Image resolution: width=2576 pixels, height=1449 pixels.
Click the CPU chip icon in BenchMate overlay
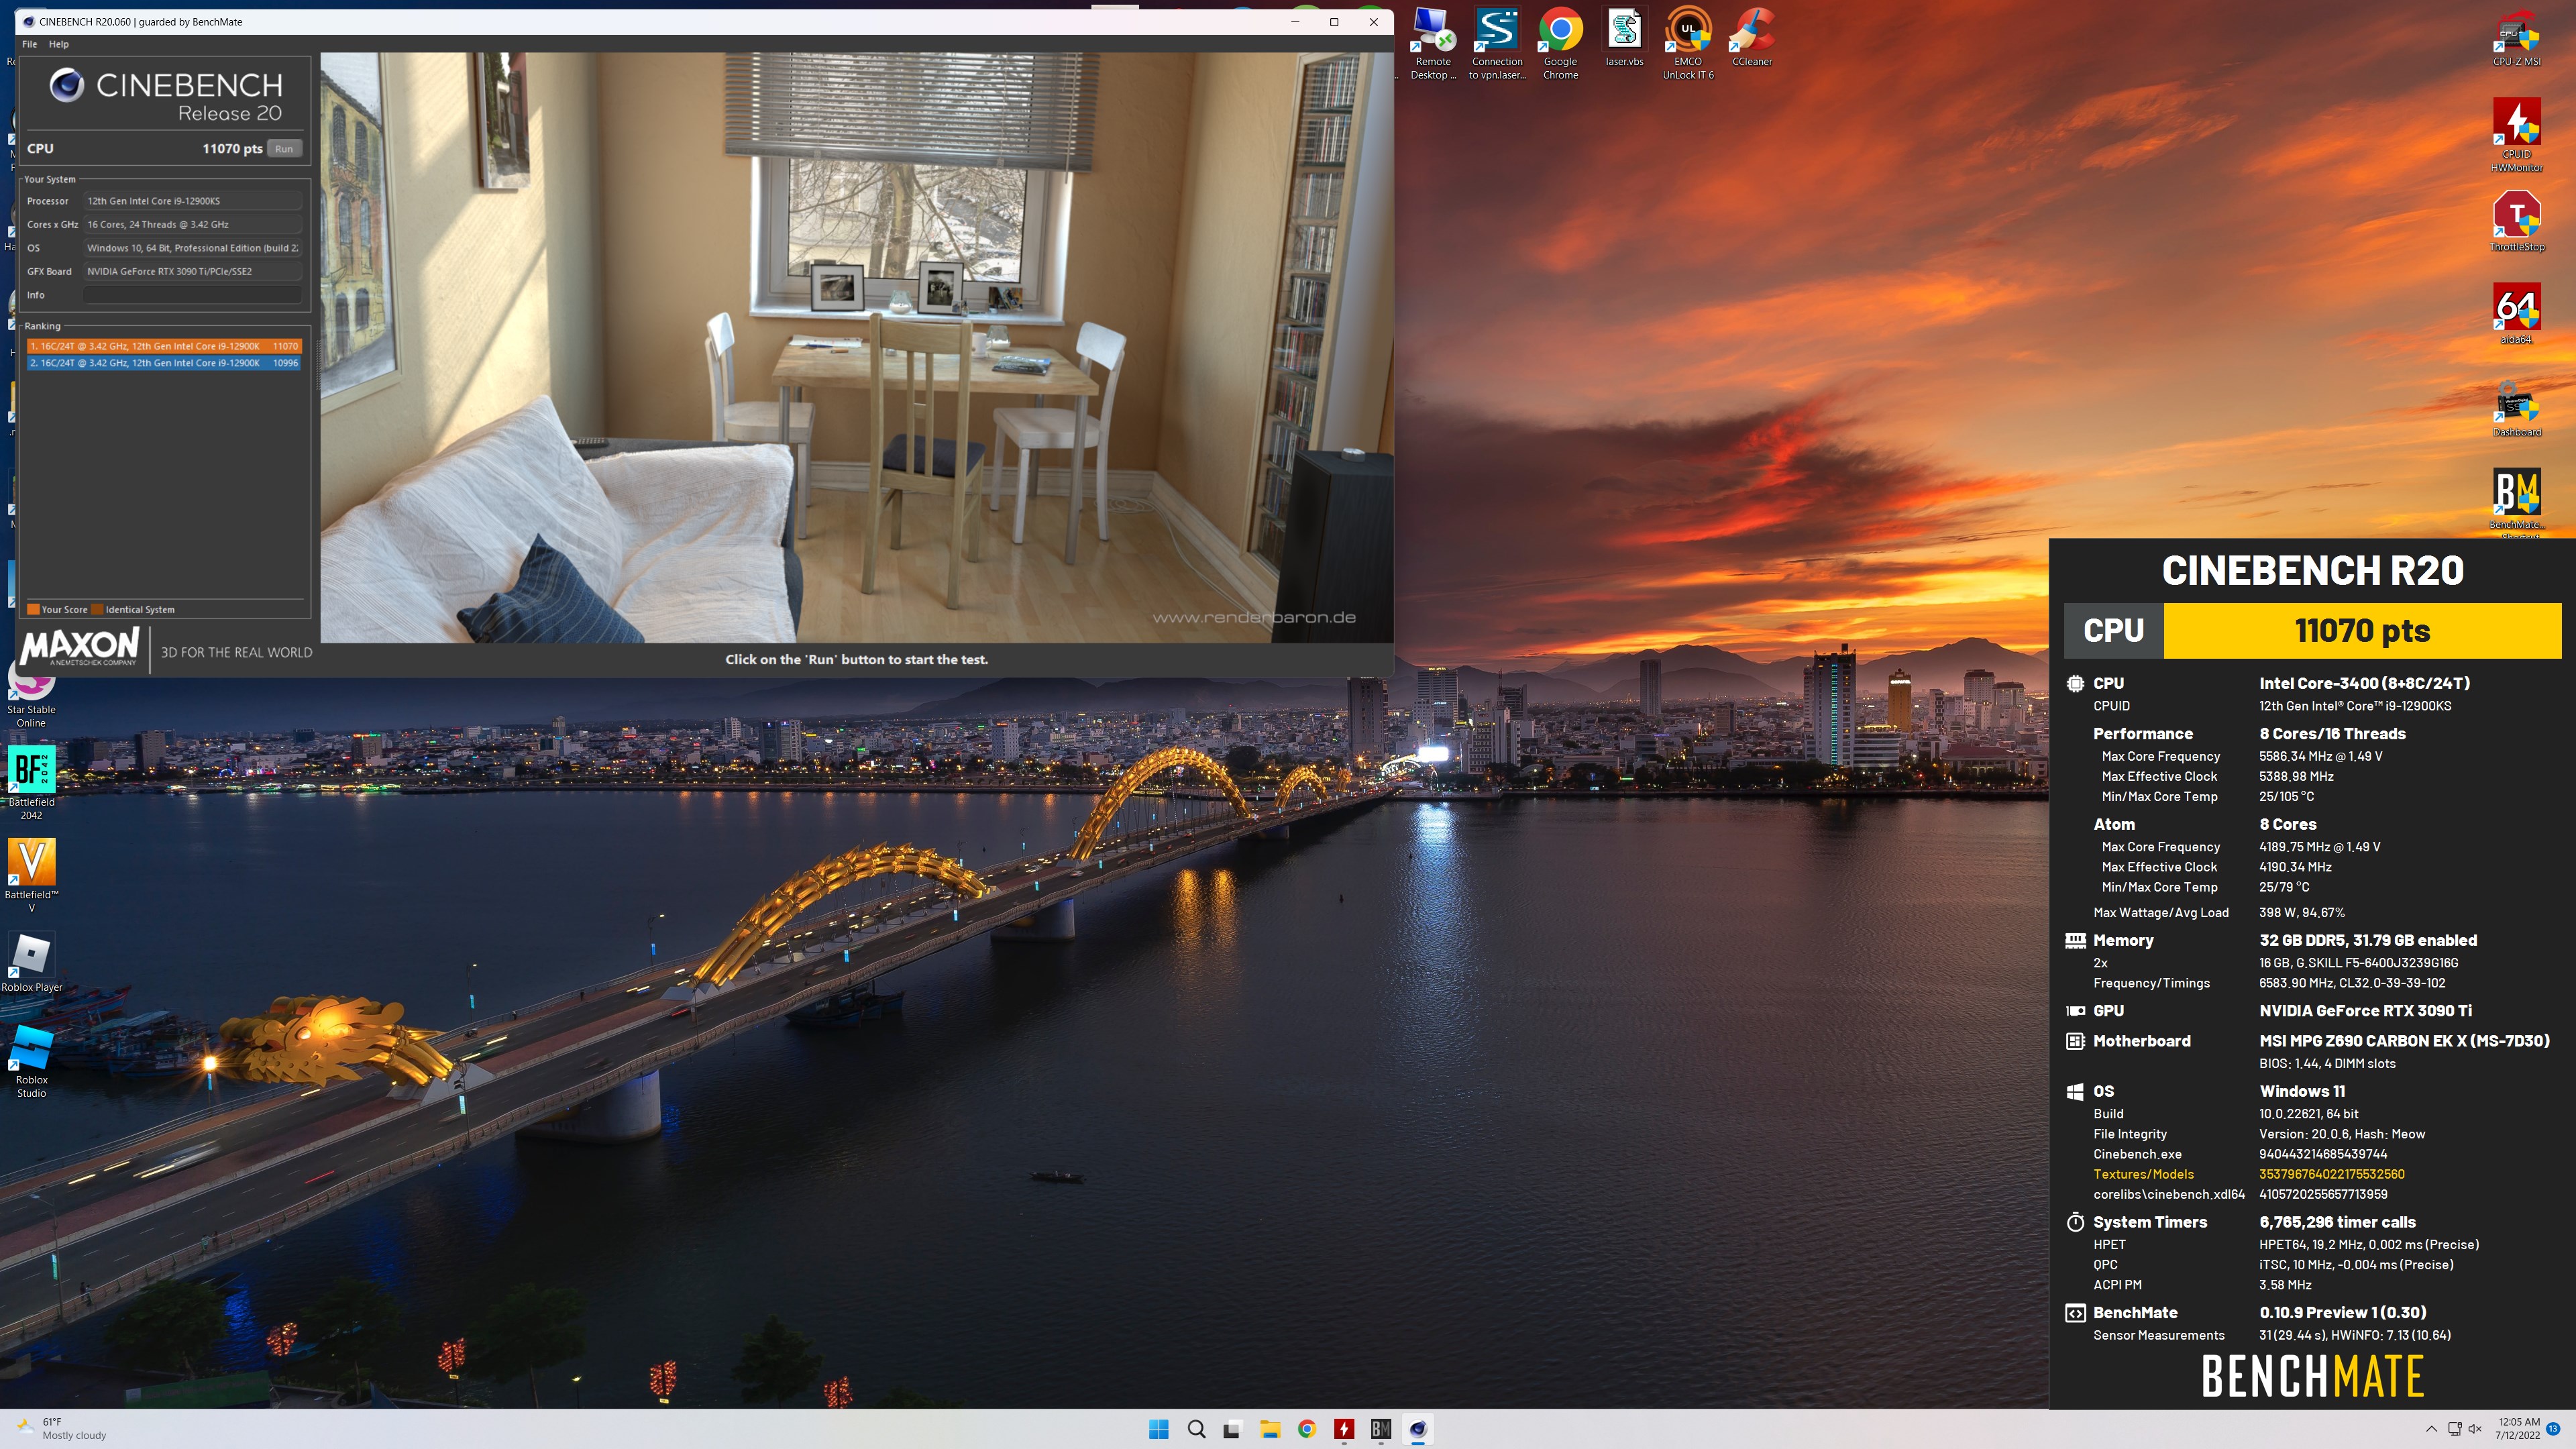(x=2075, y=683)
